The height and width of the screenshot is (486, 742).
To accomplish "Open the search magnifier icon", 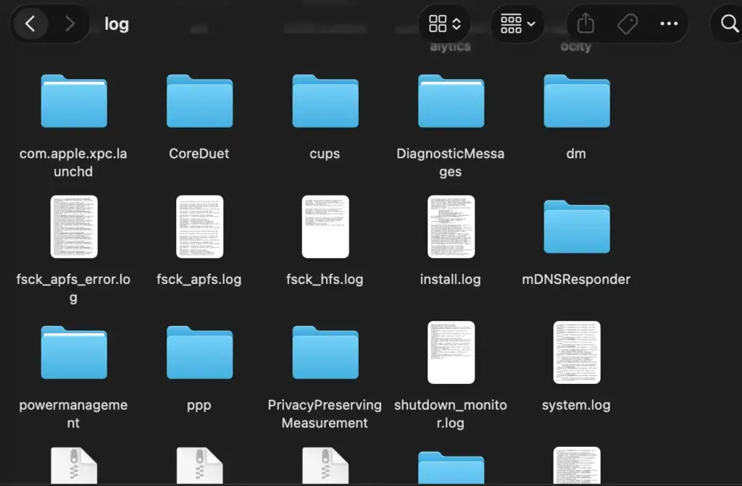I will tap(730, 24).
